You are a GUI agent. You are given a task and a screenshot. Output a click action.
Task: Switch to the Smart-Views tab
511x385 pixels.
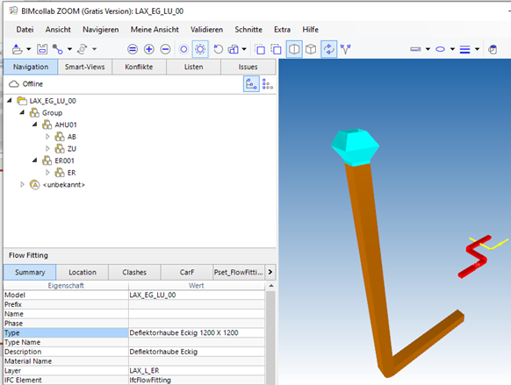[x=85, y=67]
